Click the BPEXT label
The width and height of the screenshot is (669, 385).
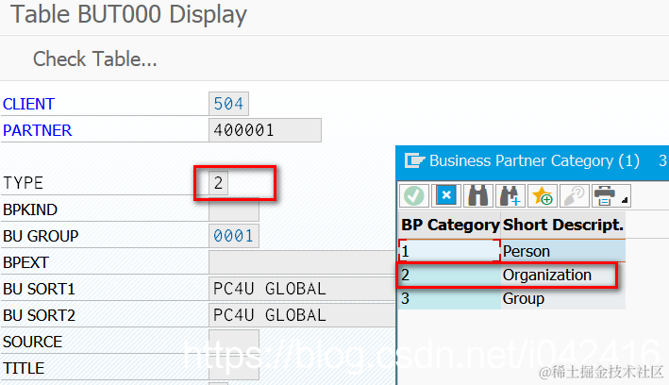coord(25,262)
